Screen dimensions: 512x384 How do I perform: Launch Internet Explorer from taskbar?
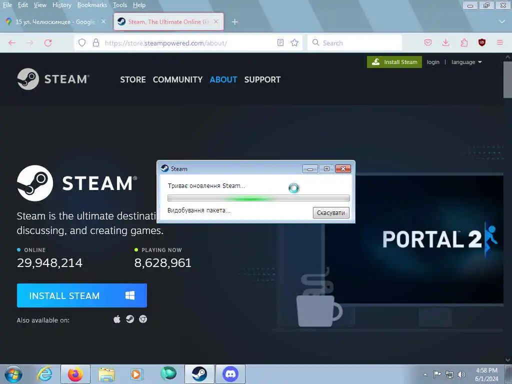click(x=44, y=374)
